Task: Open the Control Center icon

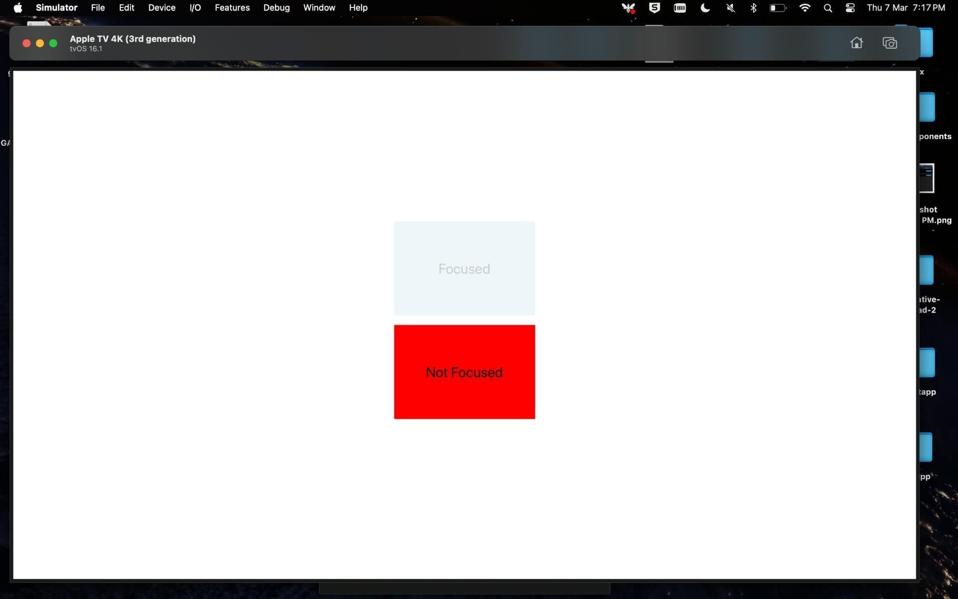Action: 850,8
